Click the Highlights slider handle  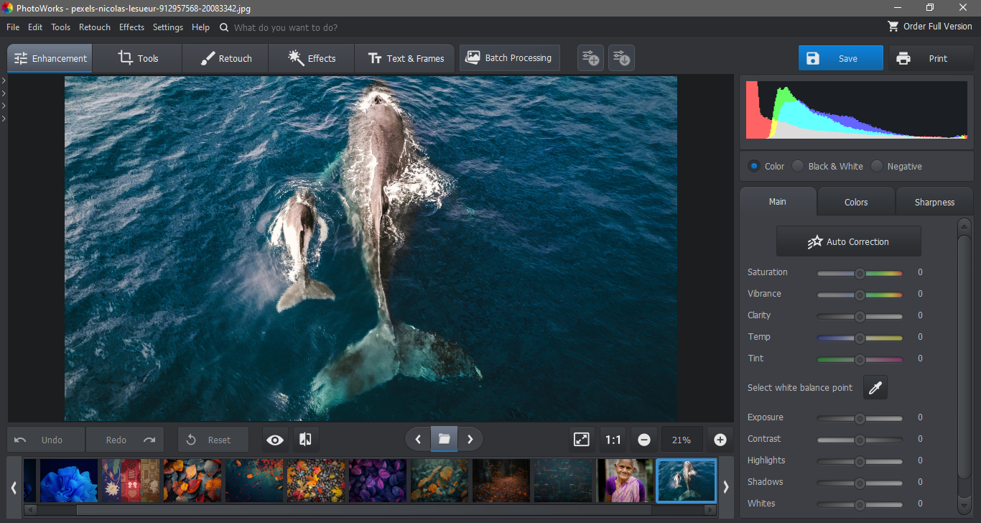860,461
